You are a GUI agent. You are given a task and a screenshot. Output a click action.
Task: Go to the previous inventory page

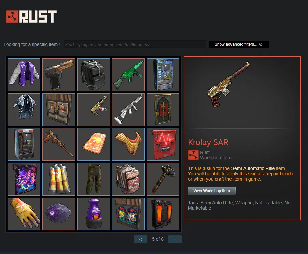pyautogui.click(x=140, y=239)
